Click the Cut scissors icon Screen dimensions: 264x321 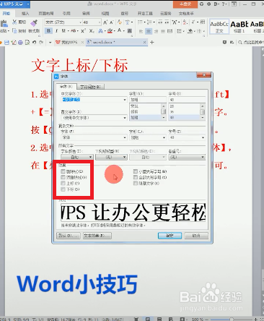click(15, 22)
